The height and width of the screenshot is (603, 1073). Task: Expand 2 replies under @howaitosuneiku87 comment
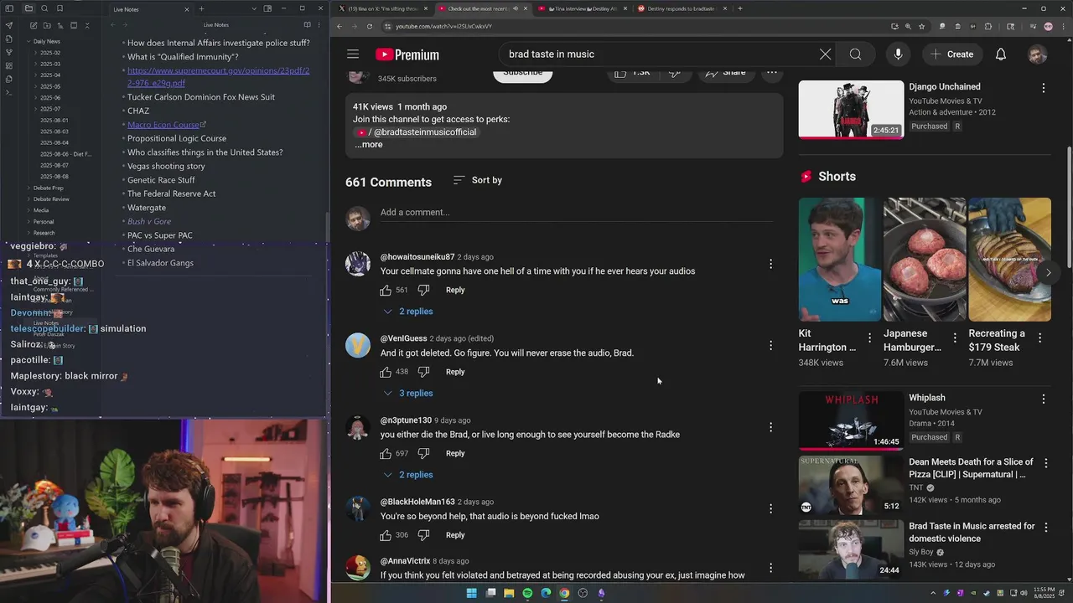point(407,312)
